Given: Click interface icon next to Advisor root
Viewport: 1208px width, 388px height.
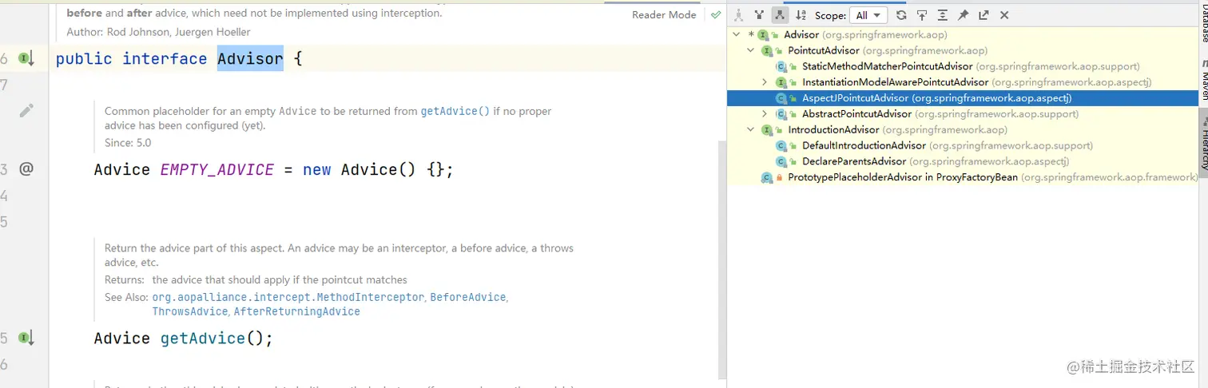Looking at the screenshot, I should pos(762,35).
